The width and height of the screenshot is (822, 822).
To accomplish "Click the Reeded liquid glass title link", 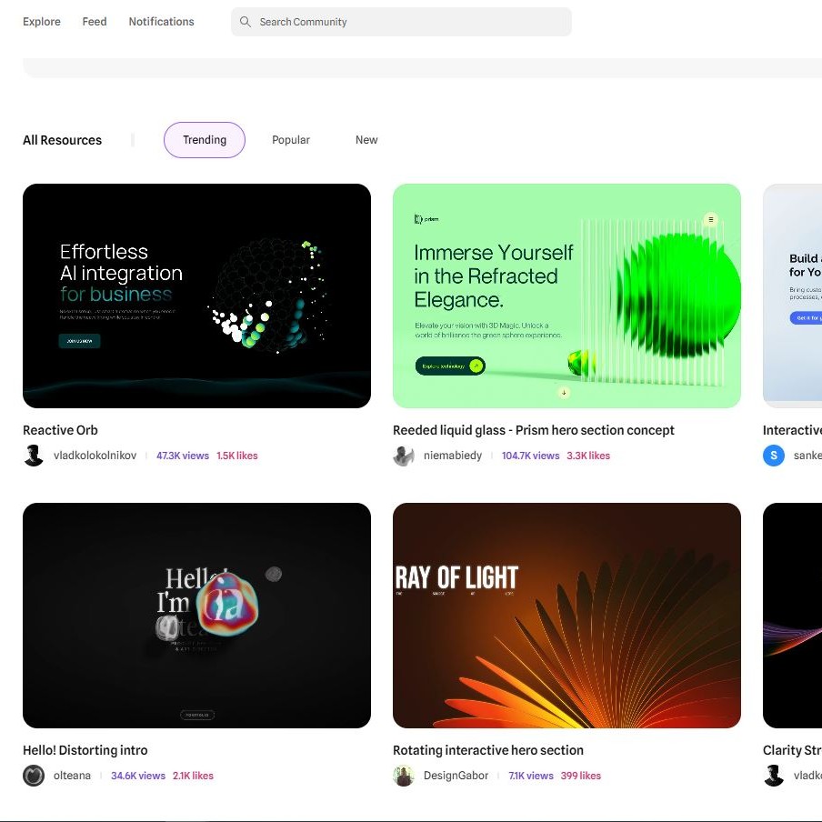I will point(534,430).
